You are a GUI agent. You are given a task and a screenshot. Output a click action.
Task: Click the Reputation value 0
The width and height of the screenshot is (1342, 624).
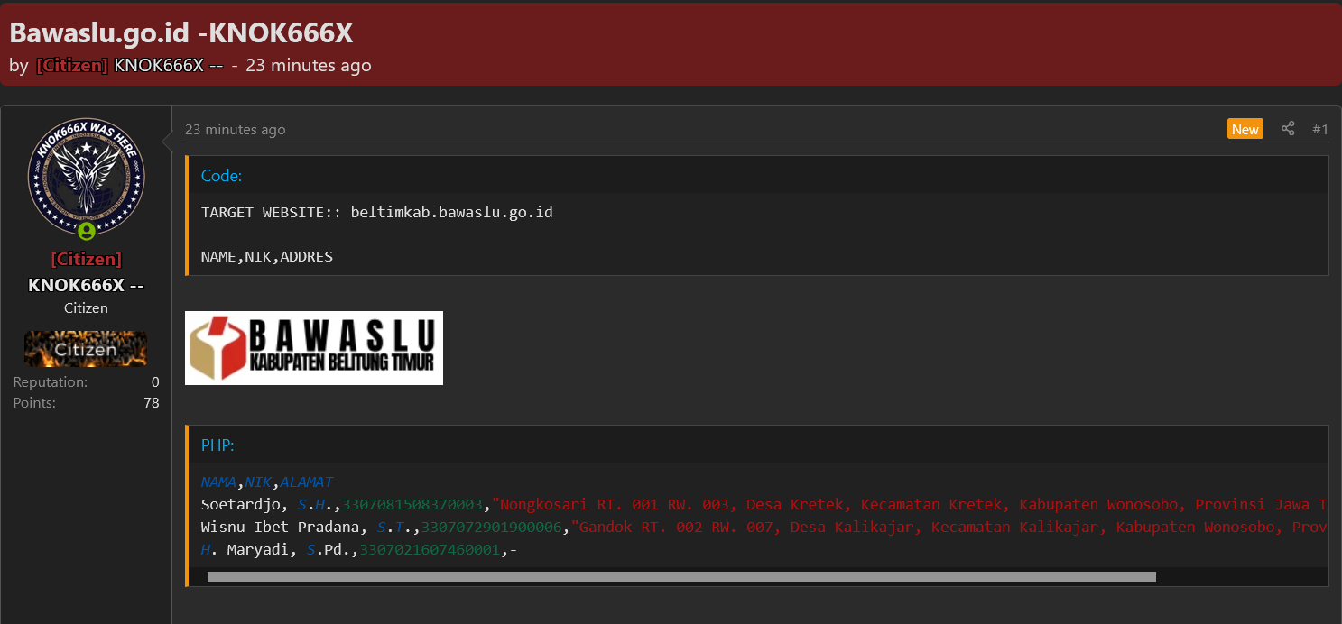tap(155, 382)
